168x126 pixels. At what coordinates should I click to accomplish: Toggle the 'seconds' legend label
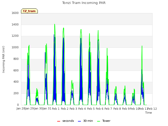(68, 121)
